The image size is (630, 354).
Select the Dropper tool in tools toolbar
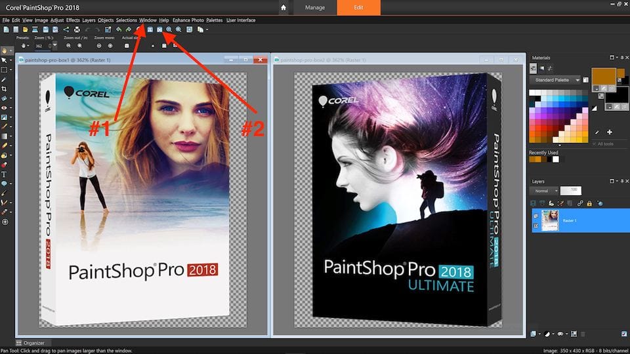coord(4,79)
